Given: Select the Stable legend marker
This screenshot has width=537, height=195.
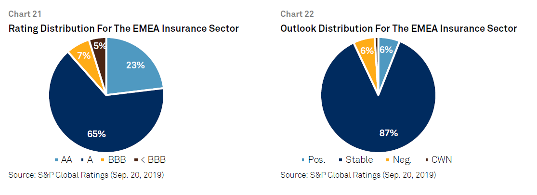Looking at the screenshot, I should pos(340,160).
